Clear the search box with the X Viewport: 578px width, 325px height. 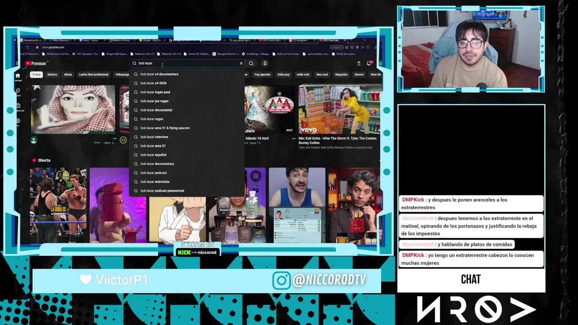241,63
